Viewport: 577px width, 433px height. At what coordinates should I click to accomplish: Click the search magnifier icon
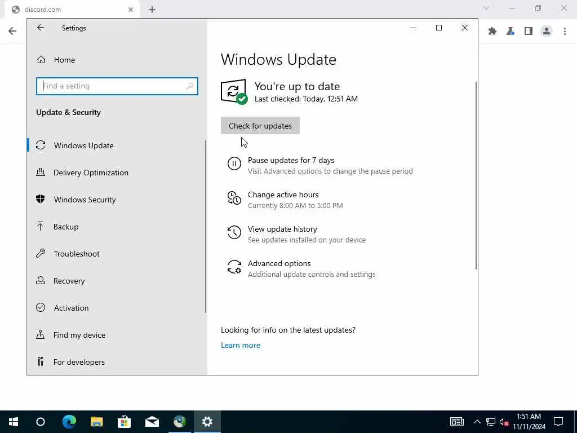[x=190, y=86]
